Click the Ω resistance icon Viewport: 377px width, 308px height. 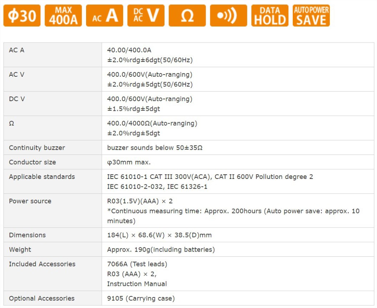coord(187,16)
